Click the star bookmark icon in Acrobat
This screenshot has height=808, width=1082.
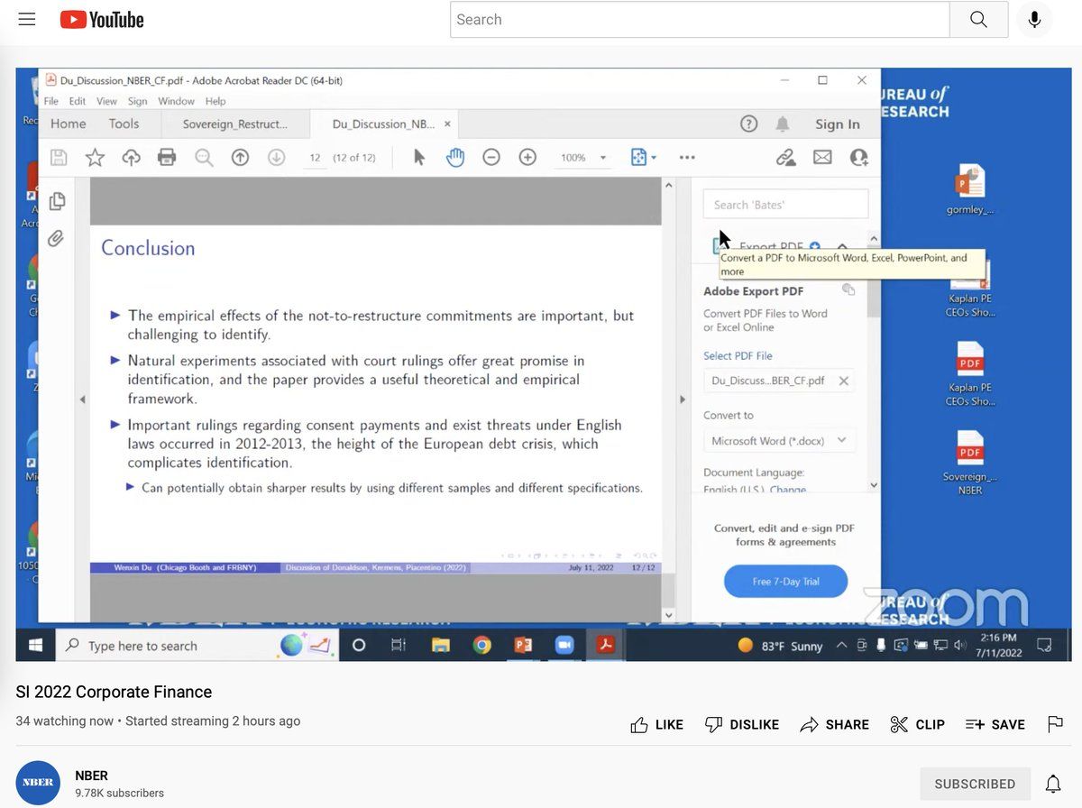click(x=95, y=158)
